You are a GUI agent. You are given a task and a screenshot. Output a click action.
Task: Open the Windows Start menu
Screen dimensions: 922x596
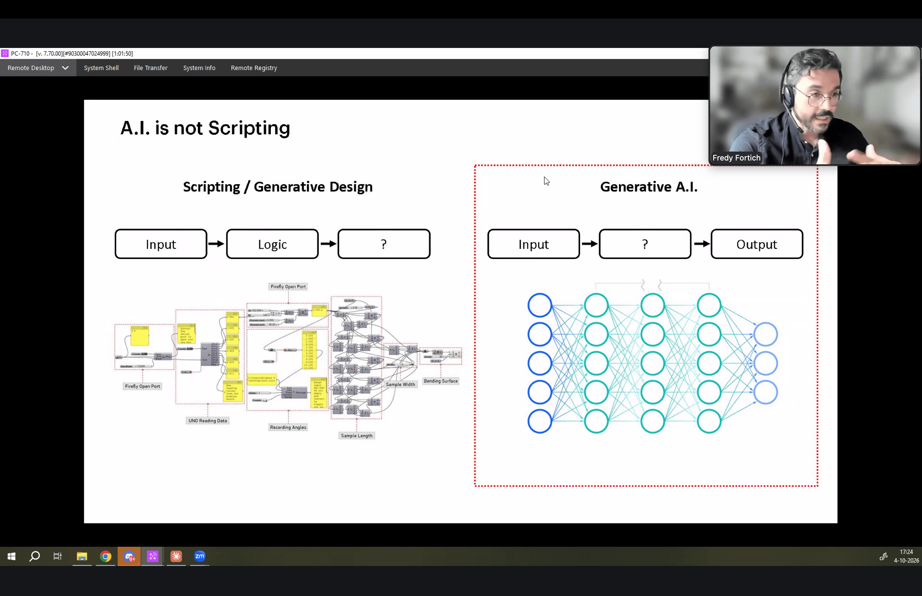[x=12, y=556]
